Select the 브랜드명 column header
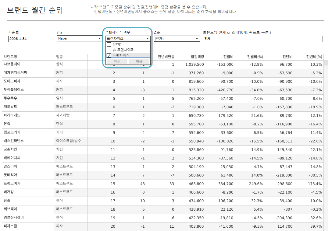The height and width of the screenshot is (231, 332). (10, 57)
